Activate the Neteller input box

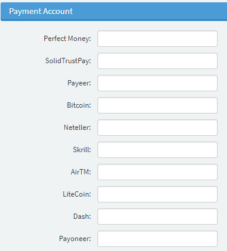pyautogui.click(x=158, y=128)
